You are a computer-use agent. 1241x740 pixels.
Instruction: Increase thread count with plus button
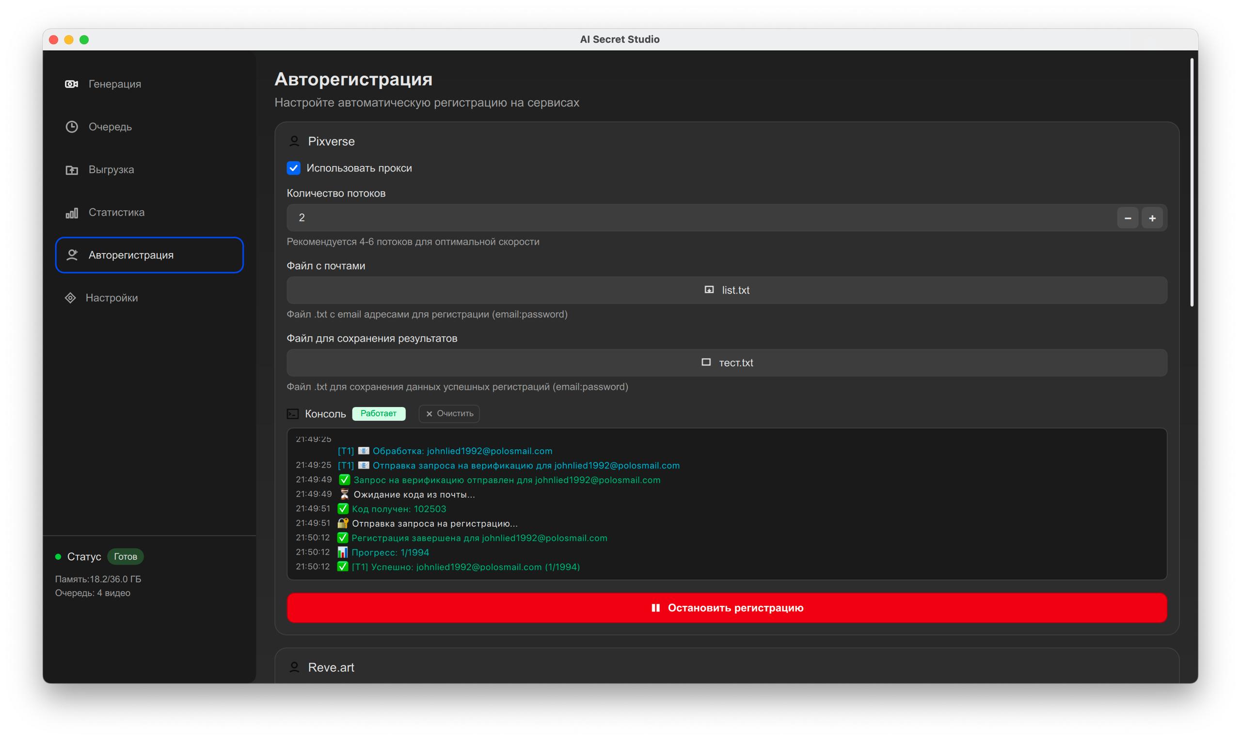[1152, 218]
